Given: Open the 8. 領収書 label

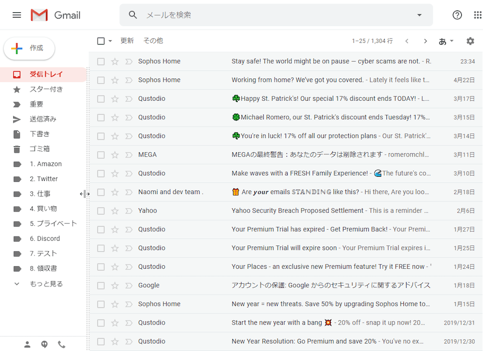Looking at the screenshot, I should pos(43,269).
